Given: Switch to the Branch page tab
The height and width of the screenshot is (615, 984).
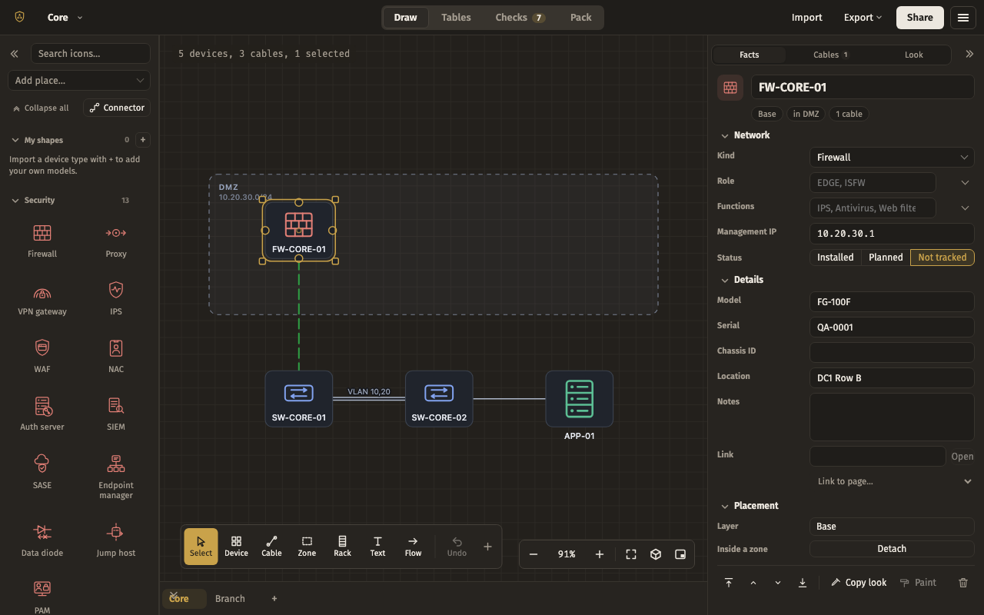Looking at the screenshot, I should click(x=230, y=599).
